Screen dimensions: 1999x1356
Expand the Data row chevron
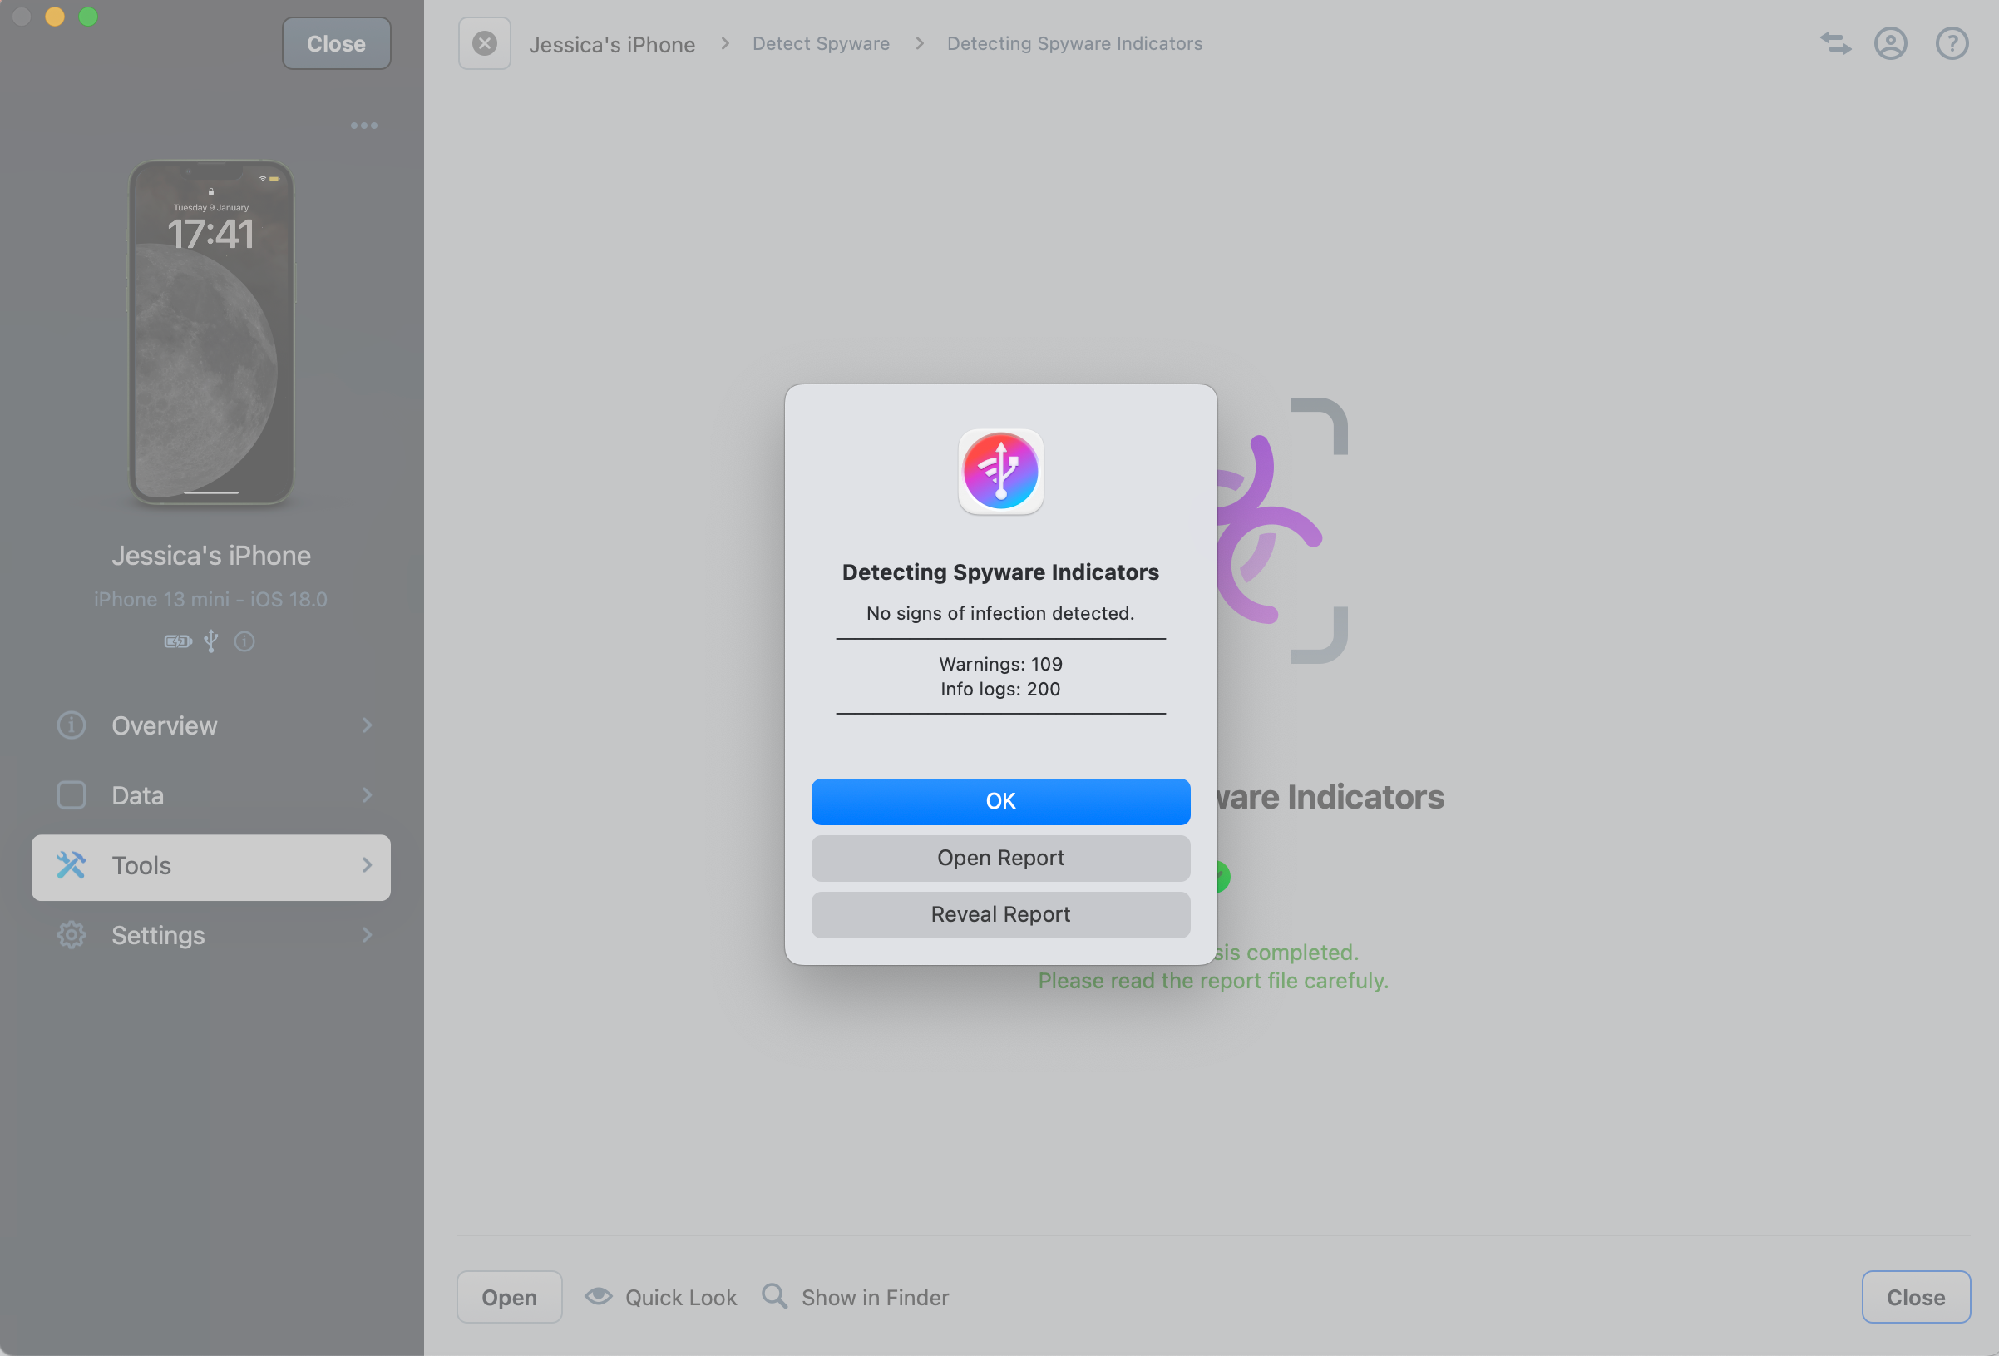[x=368, y=795]
